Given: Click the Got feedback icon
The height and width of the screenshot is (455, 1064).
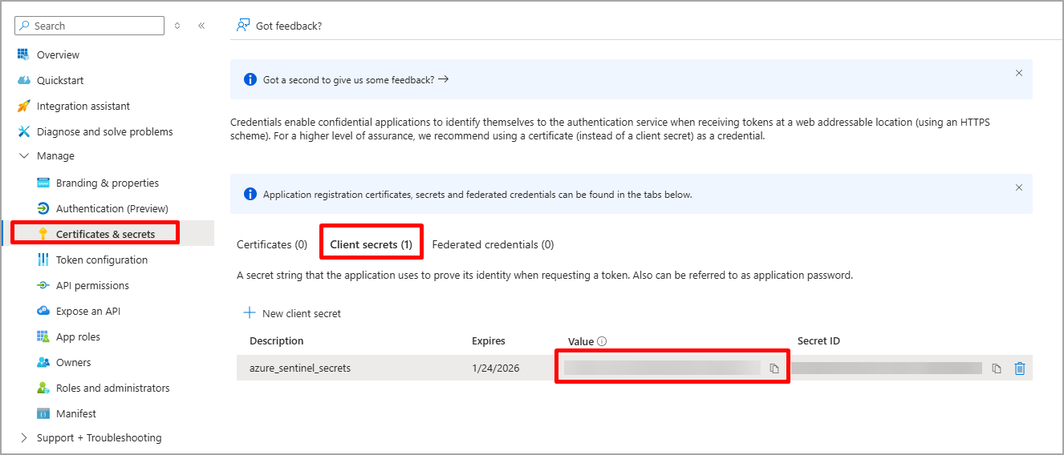Looking at the screenshot, I should pos(243,26).
